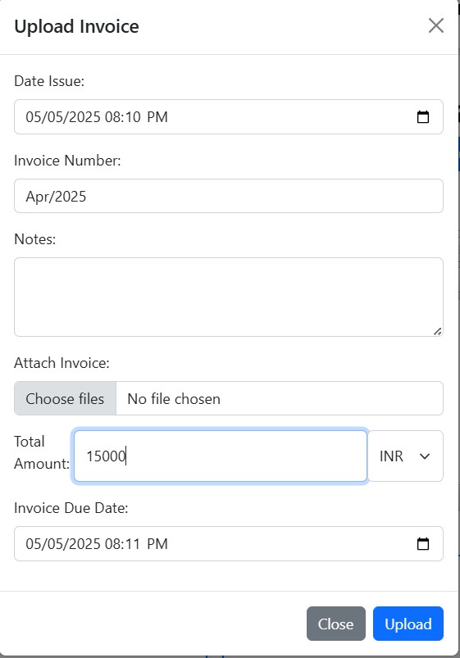Select minutes 11 in Invoice Due Date
The image size is (460, 658).
133,543
